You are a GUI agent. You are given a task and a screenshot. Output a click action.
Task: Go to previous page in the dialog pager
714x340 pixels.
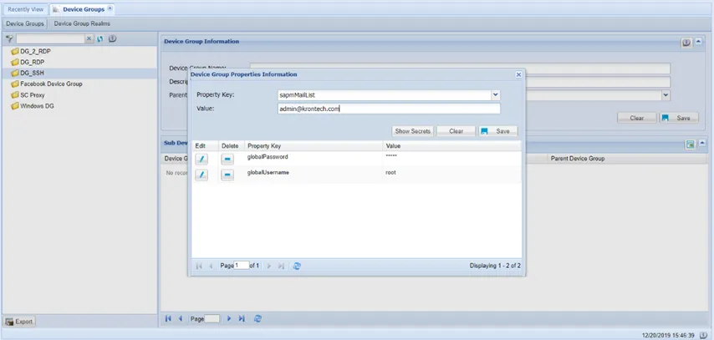[x=211, y=266]
